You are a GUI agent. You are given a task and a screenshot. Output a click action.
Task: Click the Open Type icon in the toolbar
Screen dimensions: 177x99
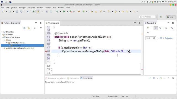(x=92, y=12)
